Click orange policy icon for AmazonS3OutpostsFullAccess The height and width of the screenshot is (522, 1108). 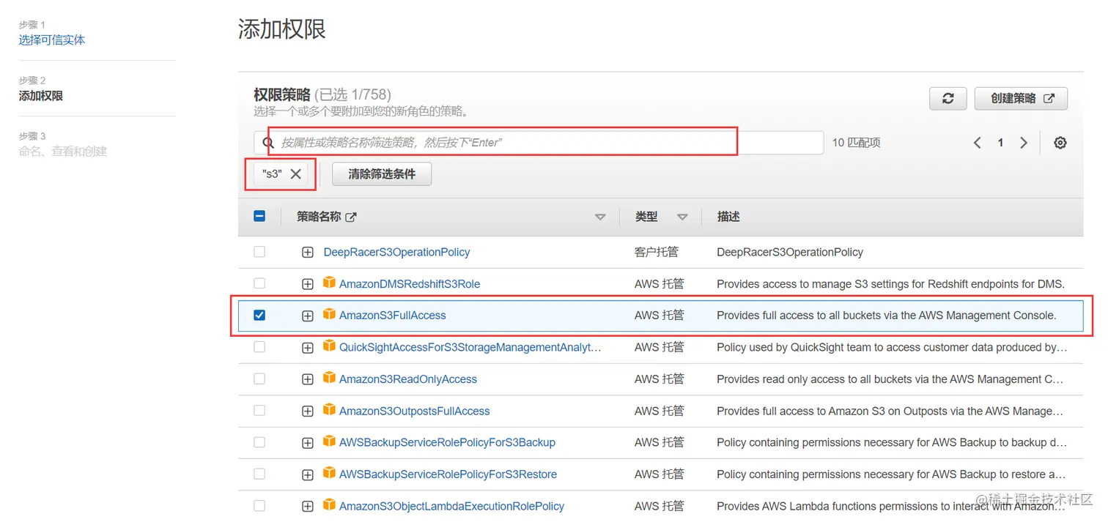coord(329,410)
